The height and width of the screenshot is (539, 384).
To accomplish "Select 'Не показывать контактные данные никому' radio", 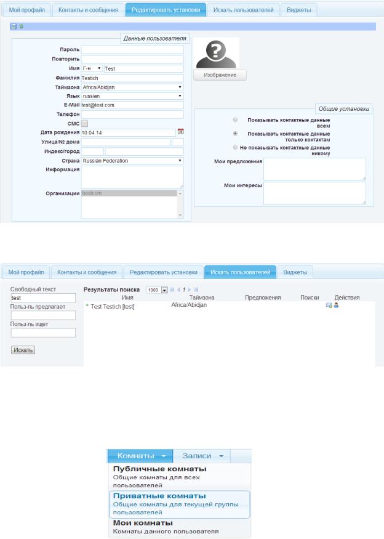I will coord(235,147).
